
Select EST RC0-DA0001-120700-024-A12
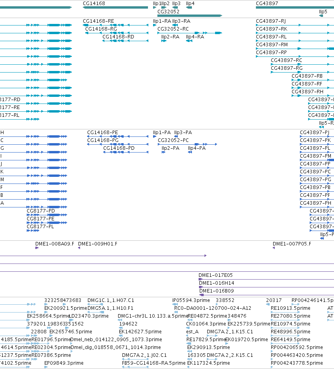pos(176,312)
